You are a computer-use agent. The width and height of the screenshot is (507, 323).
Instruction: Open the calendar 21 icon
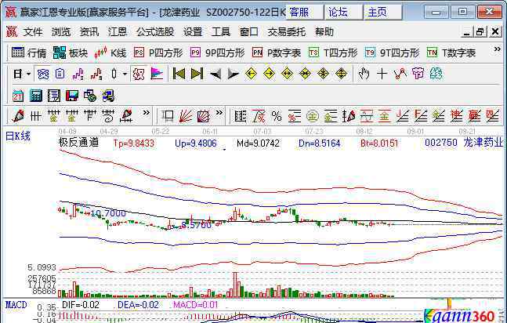coord(18,96)
